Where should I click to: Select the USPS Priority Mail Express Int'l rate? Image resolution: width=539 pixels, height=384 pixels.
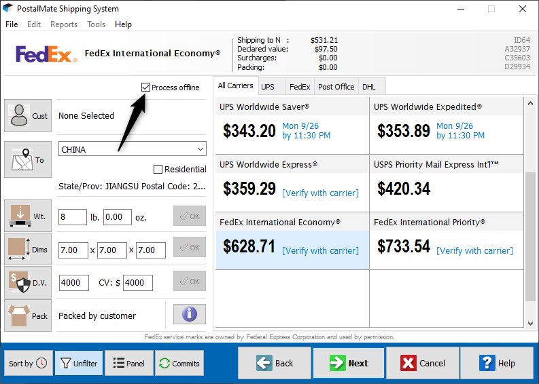coord(447,183)
